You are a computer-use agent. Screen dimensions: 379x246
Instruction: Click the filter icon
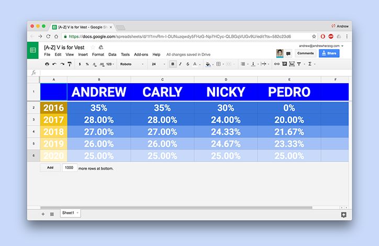[x=299, y=64]
